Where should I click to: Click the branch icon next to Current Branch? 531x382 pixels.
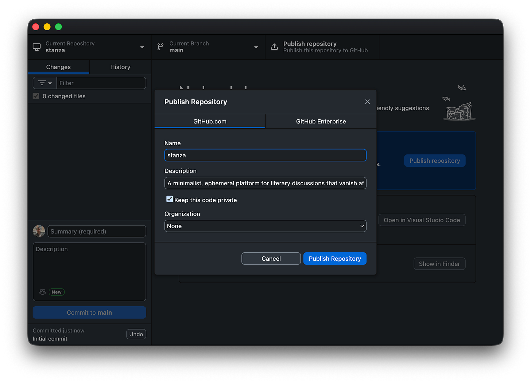160,47
